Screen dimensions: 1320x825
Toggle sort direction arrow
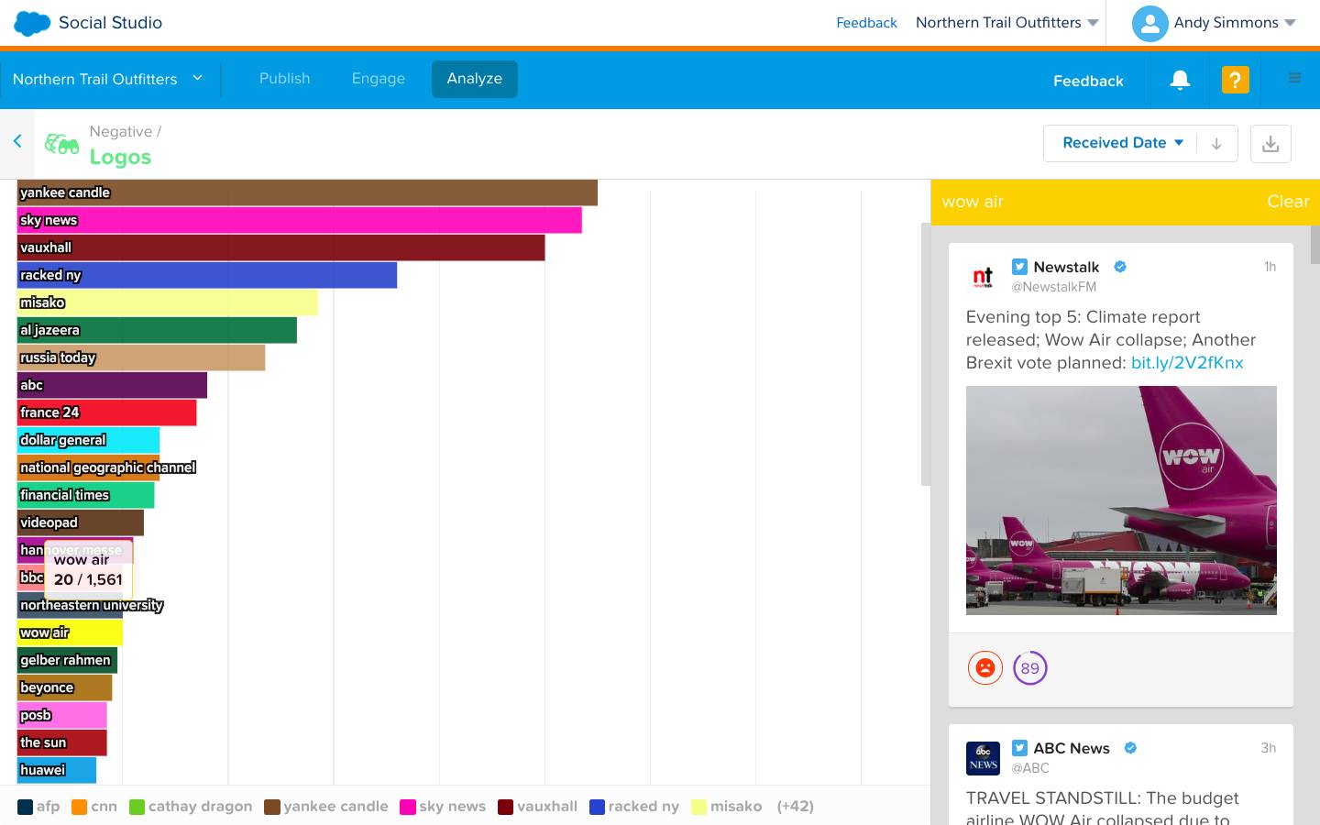click(x=1216, y=144)
